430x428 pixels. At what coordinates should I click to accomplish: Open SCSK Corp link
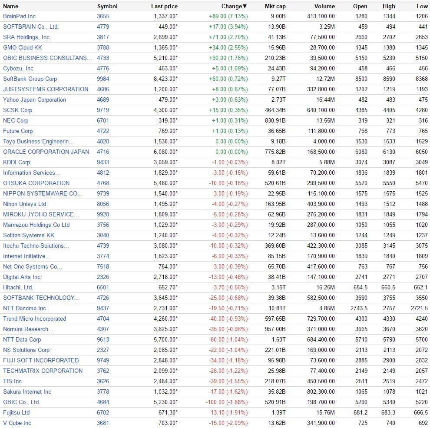click(17, 110)
